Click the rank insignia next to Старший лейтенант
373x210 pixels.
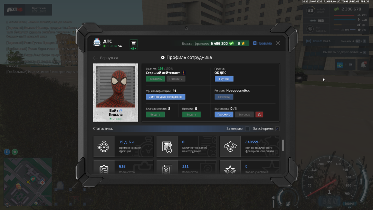click(183, 73)
